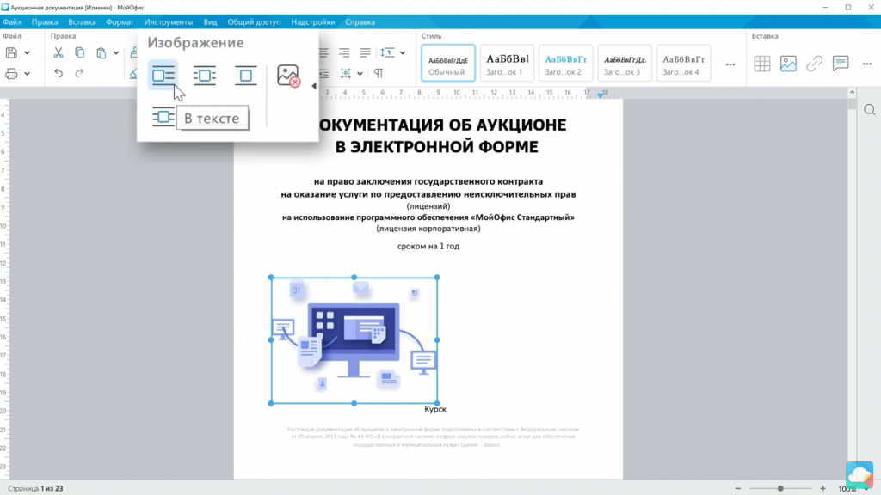The image size is (881, 495).
Task: Open the Инструменты menu
Action: [168, 21]
